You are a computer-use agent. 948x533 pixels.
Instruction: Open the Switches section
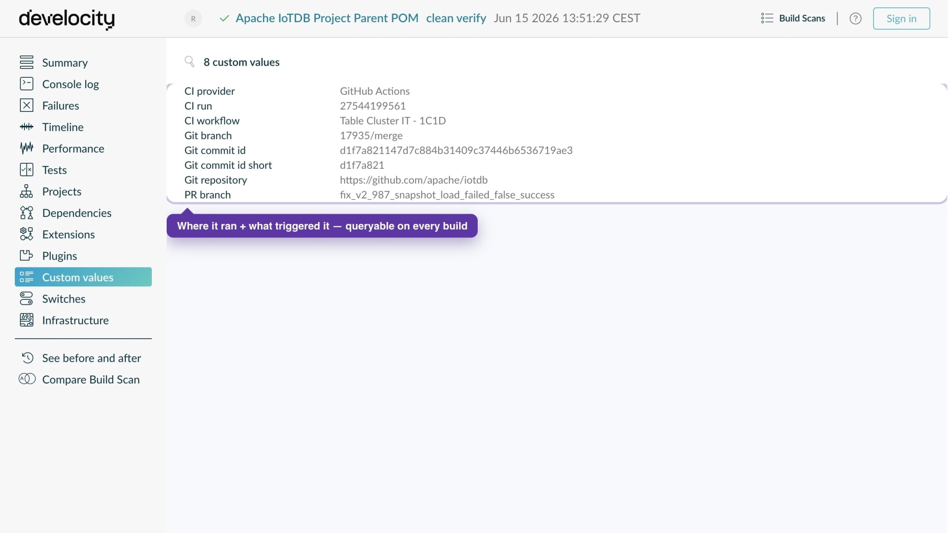[83, 298]
